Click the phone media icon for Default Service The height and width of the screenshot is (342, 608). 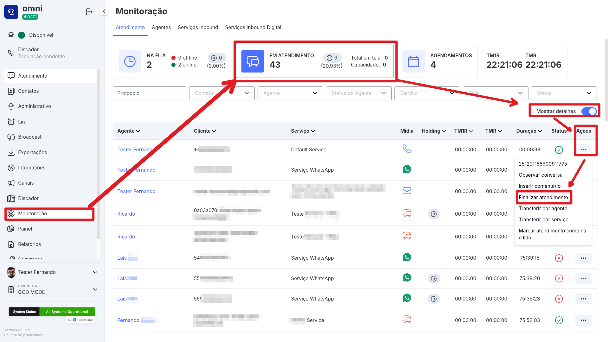coord(407,149)
